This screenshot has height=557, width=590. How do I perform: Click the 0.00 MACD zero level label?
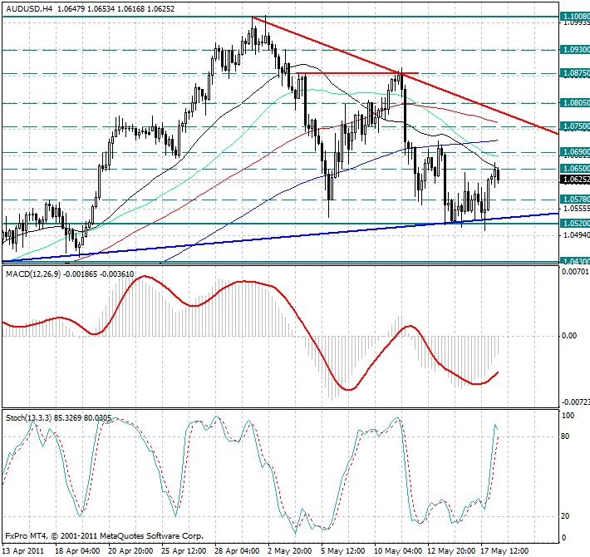tap(569, 336)
